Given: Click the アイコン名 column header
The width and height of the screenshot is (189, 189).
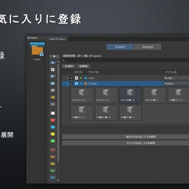Looking at the screenshot, I should coord(171,72).
